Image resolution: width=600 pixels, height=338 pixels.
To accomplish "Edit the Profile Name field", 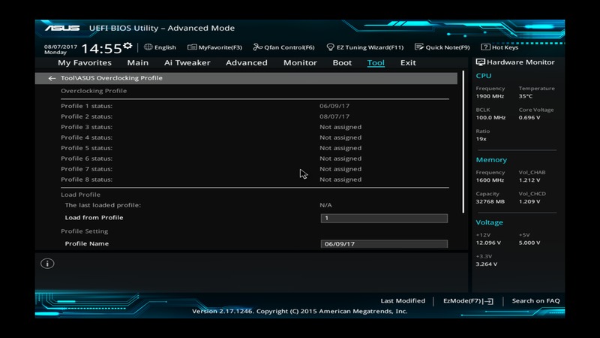I will (x=383, y=244).
